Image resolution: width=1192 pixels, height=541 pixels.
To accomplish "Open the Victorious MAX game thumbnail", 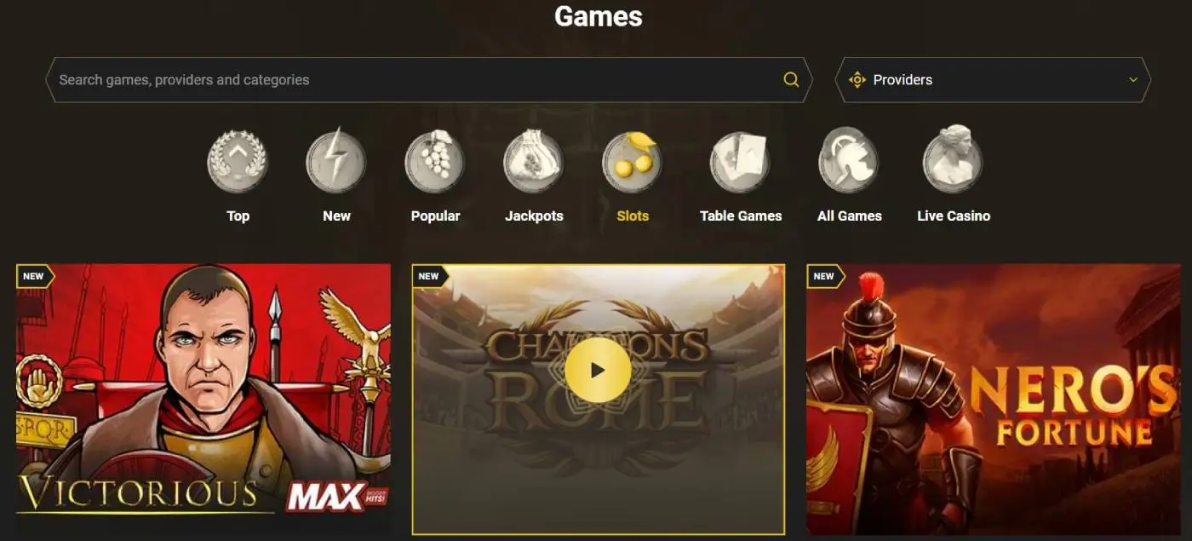I will [x=203, y=399].
